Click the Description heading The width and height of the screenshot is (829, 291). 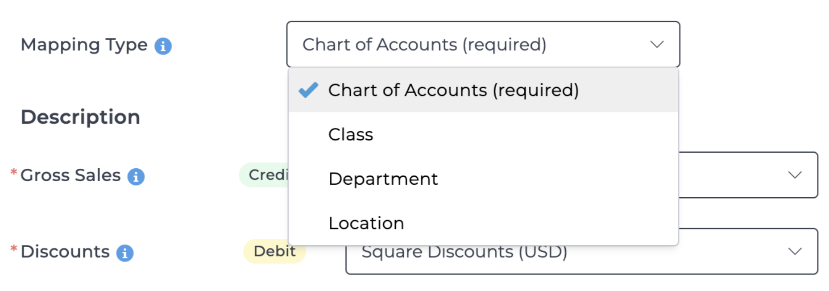(x=80, y=117)
